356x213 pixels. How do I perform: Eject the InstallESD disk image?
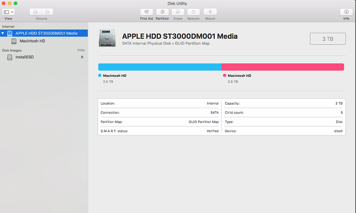(x=82, y=57)
